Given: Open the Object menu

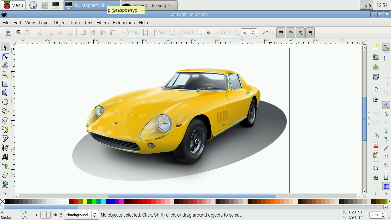Looking at the screenshot, I should [60, 23].
